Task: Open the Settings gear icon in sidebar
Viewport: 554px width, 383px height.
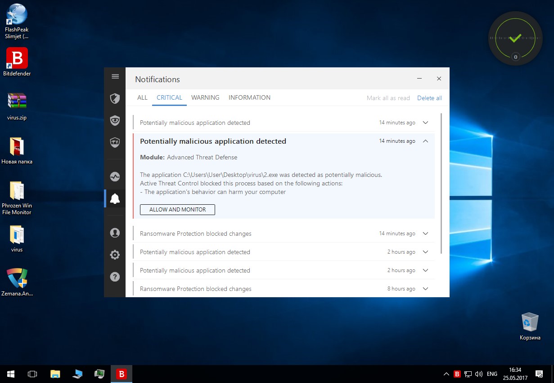Action: [115, 255]
